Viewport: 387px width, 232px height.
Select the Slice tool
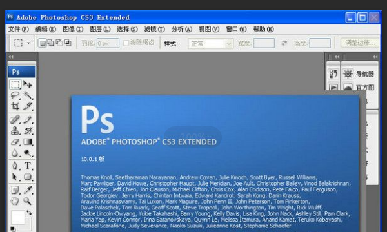point(27,106)
